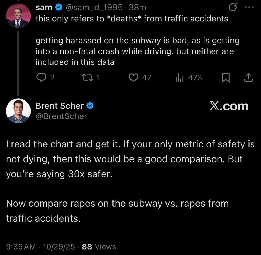
Task: Click the sam display name
Action: (x=44, y=8)
